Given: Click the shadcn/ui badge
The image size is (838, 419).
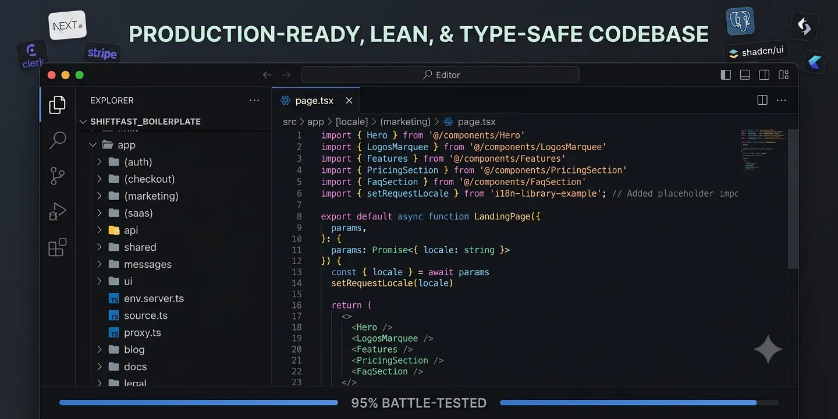Looking at the screenshot, I should 757,52.
